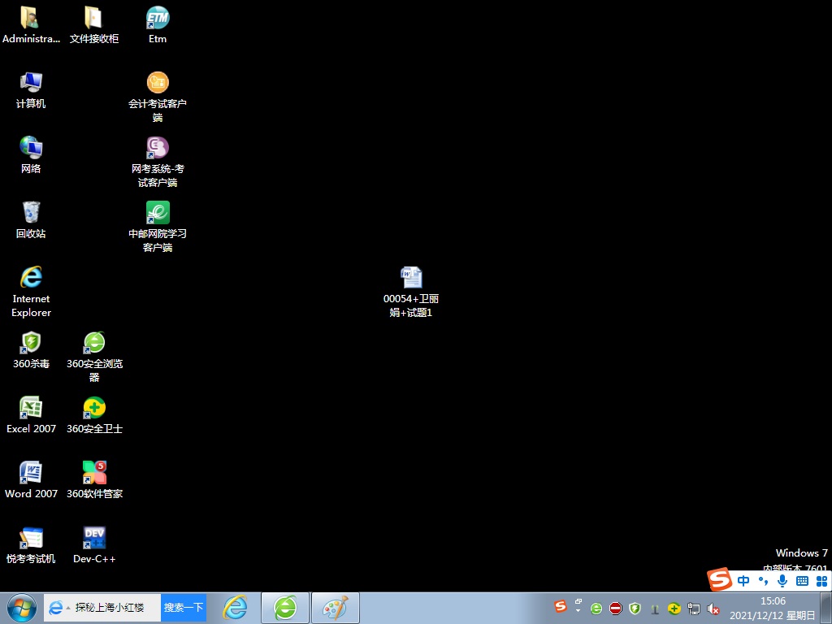Select the 00054+卫丽娟+试题1 document file
The width and height of the screenshot is (832, 624).
coord(411,279)
